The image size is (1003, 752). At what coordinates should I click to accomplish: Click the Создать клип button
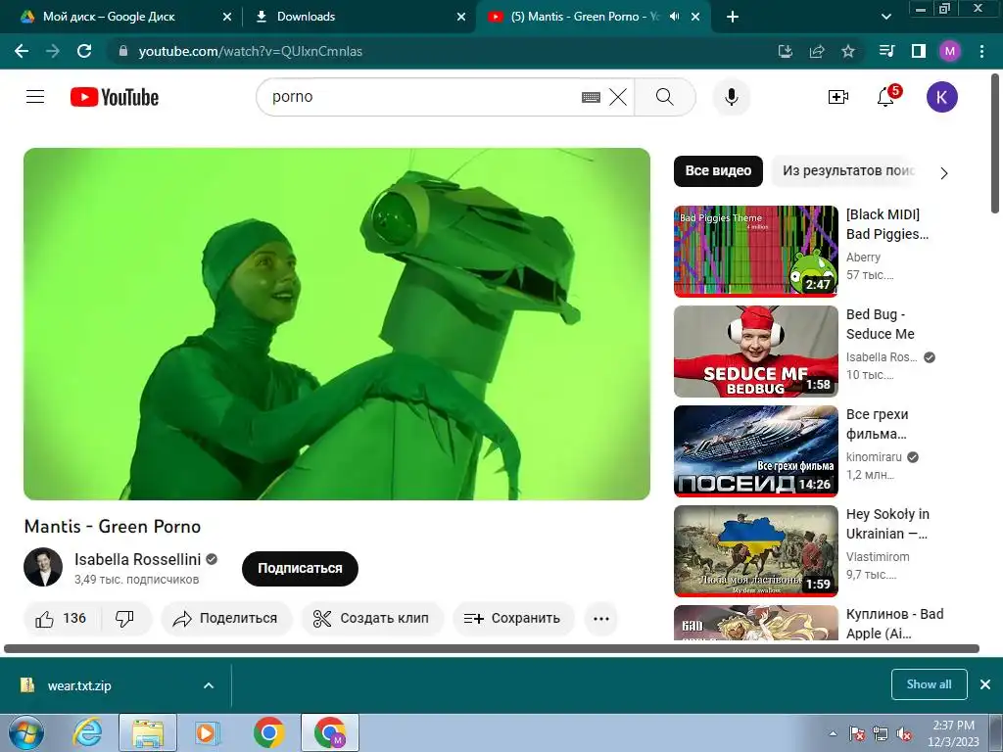372,619
